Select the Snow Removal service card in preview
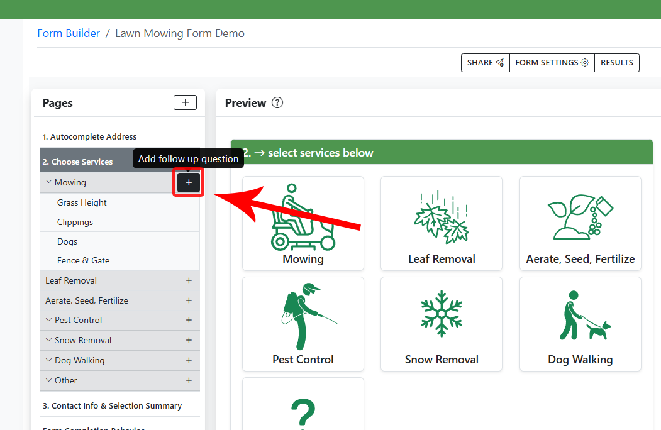The image size is (661, 430). coord(442,324)
